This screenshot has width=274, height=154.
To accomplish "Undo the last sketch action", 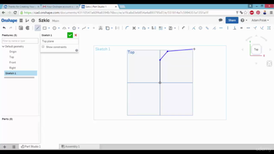I will point(4,28).
